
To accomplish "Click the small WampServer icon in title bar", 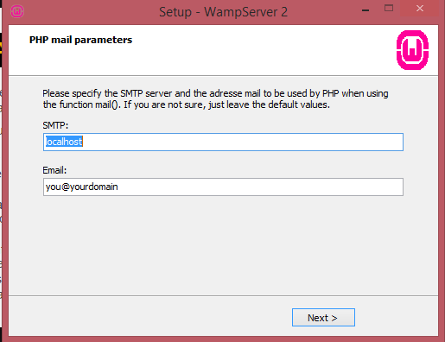I will [17, 11].
